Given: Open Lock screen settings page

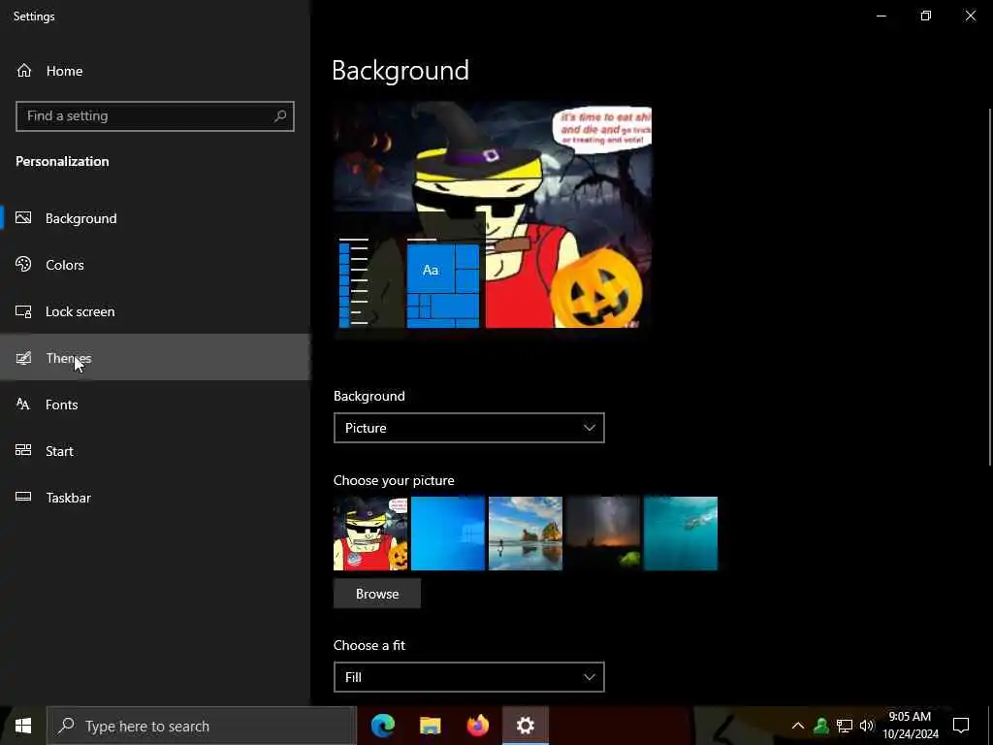Looking at the screenshot, I should click(155, 311).
